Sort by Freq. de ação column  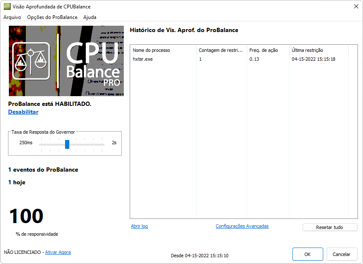(268, 50)
